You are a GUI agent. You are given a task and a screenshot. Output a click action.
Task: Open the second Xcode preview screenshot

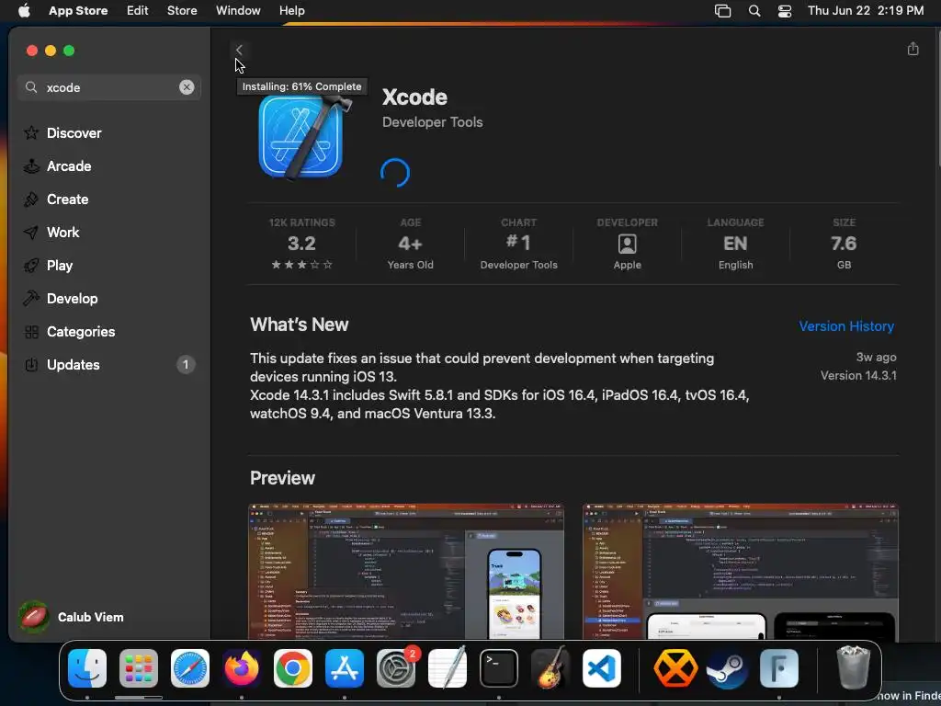click(741, 572)
